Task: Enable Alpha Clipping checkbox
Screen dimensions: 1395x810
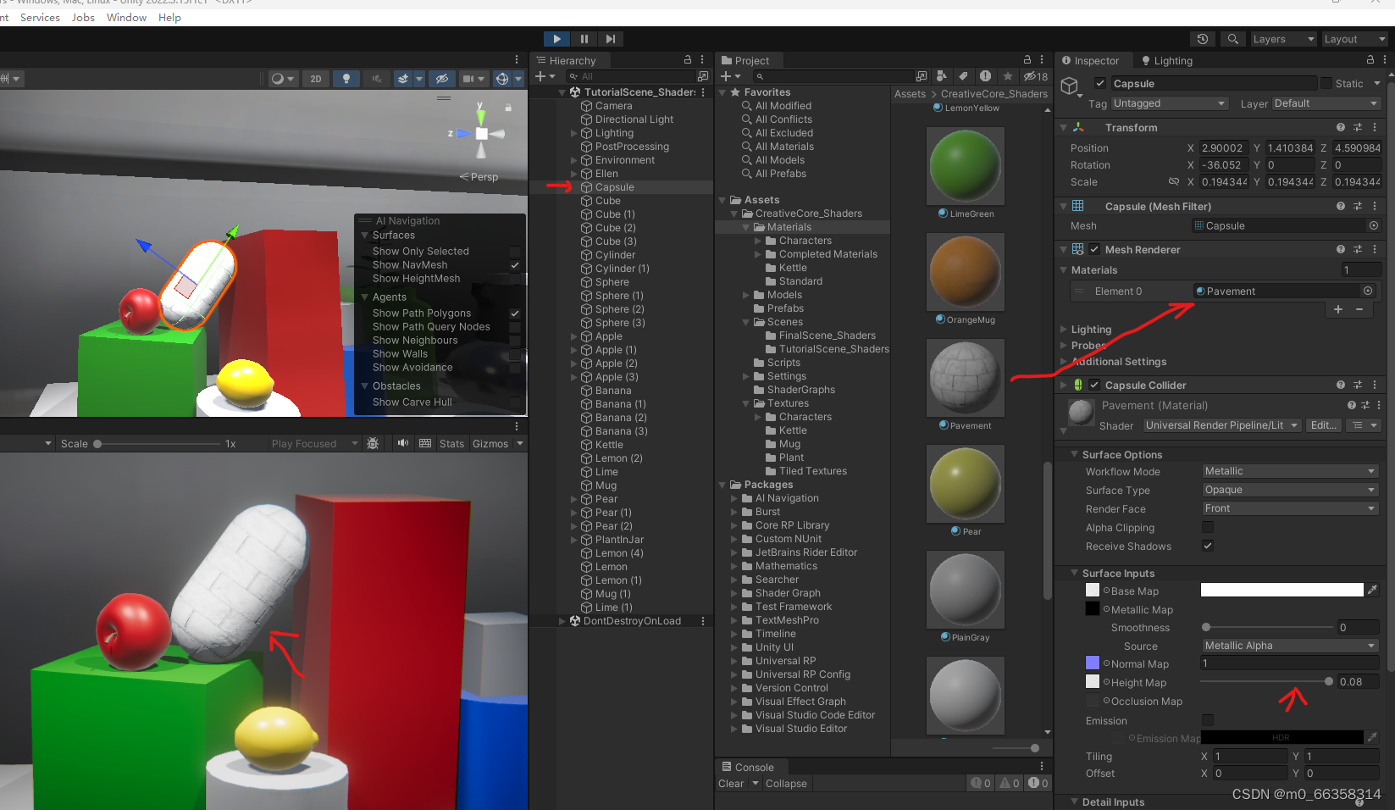Action: point(1207,527)
